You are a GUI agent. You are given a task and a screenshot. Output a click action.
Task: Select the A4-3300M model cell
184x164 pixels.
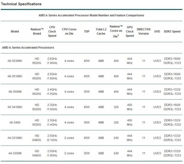[x=15, y=153]
